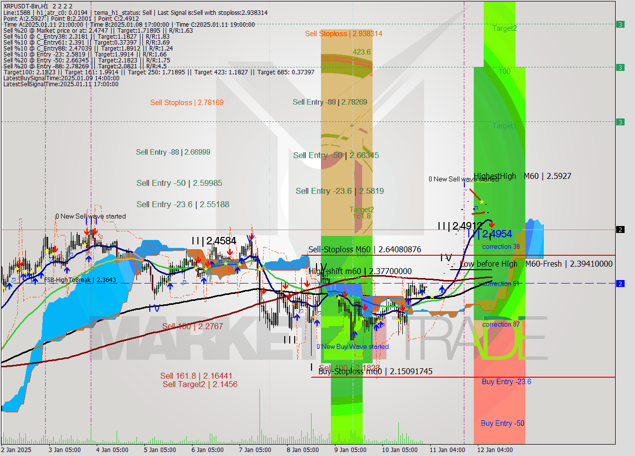Click the 'Sell Entry -23.6 | 2.5819' label
This screenshot has height=456, width=635.
point(340,191)
